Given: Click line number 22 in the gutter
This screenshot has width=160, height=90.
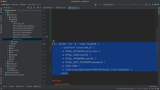Looking at the screenshot, I should pos(44,44).
